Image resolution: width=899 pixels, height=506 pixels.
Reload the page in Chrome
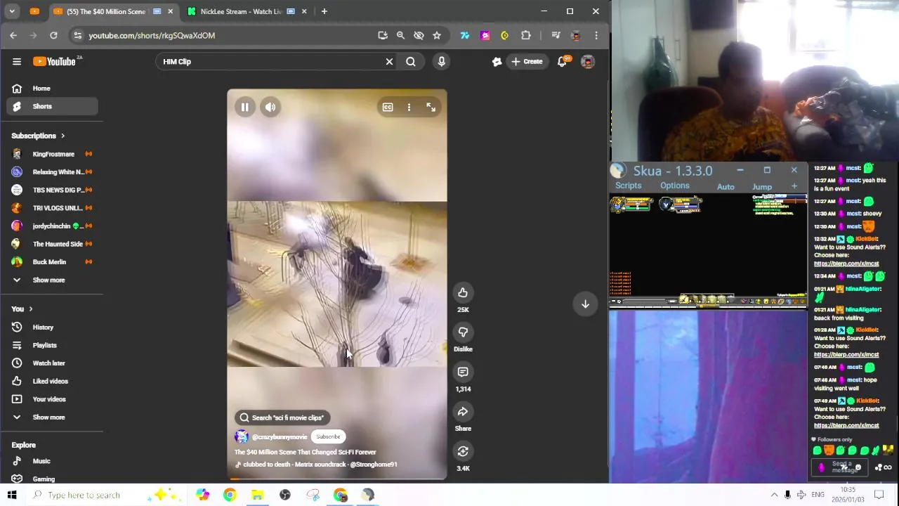point(53,35)
